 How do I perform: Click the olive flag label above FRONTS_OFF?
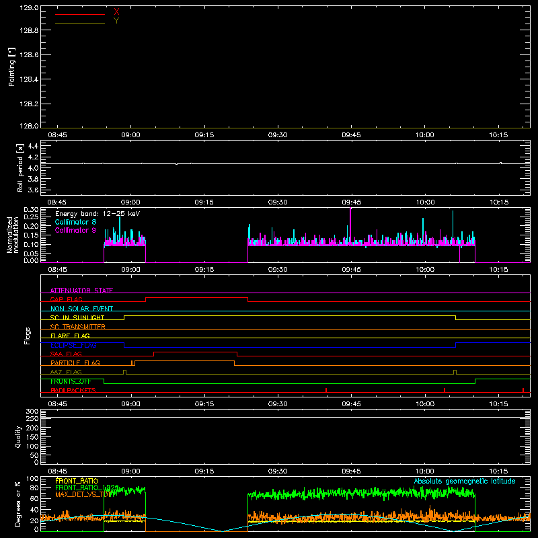coord(66,372)
